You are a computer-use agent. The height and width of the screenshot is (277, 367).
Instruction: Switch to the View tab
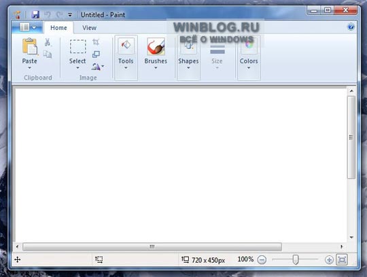coord(90,28)
